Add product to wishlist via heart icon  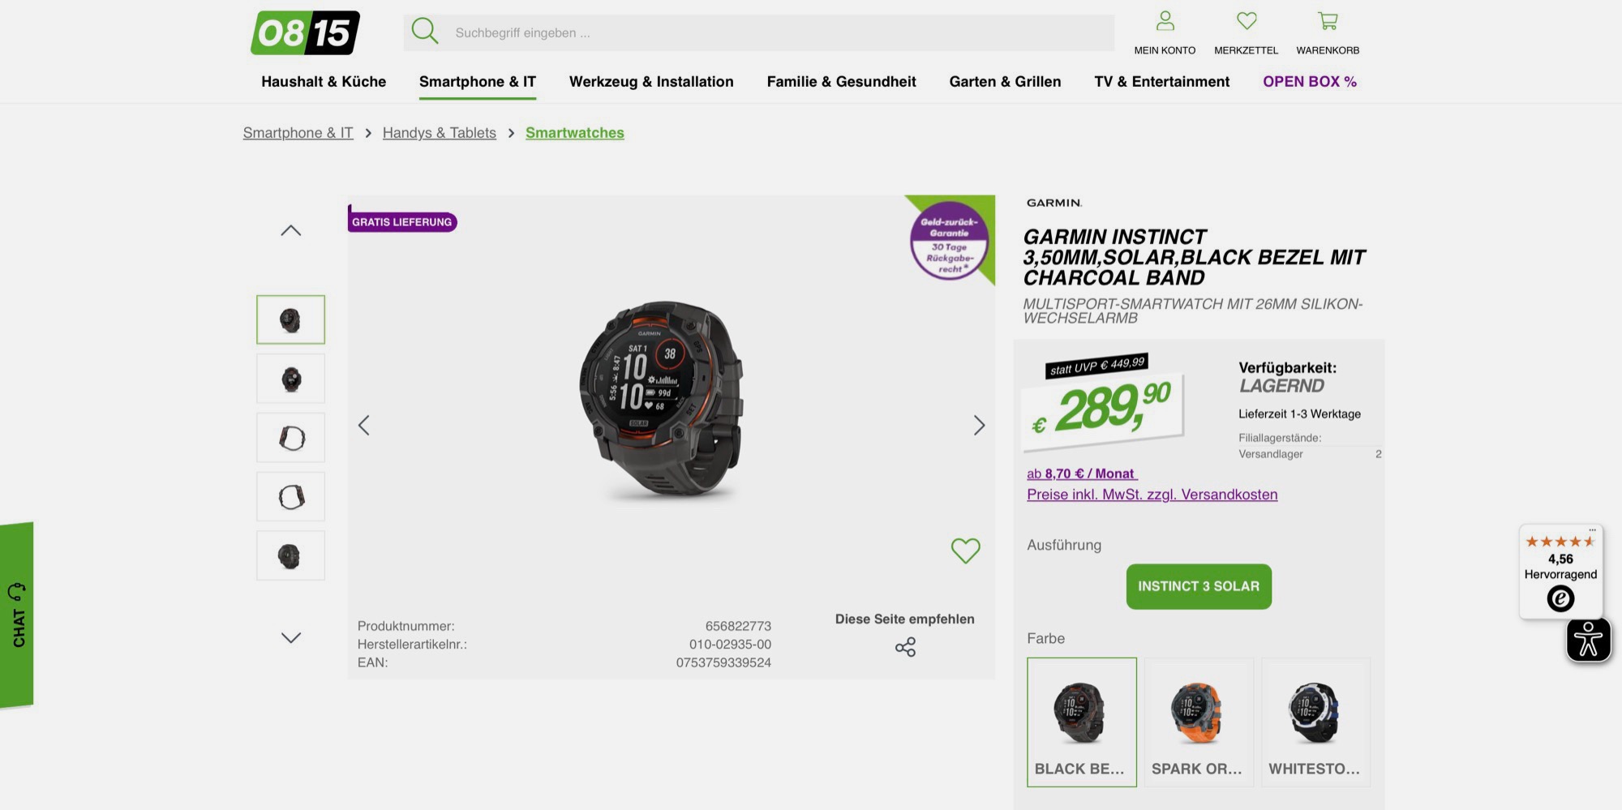coord(965,551)
